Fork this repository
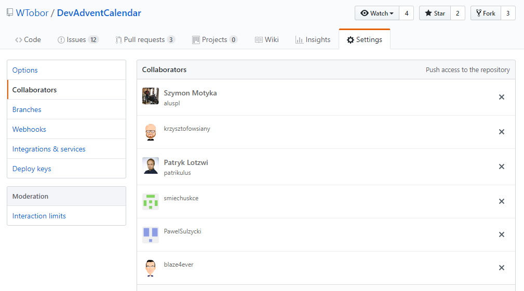 (486, 13)
